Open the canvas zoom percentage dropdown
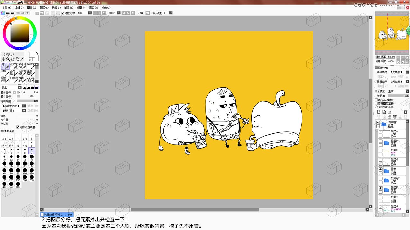This screenshot has width=410, height=230. [x=90, y=13]
